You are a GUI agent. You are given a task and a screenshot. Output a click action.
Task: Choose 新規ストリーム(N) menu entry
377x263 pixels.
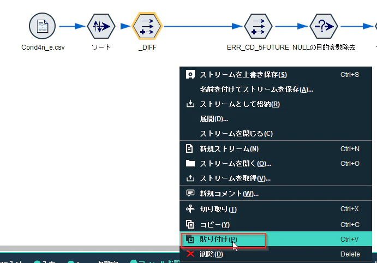[x=276, y=149]
